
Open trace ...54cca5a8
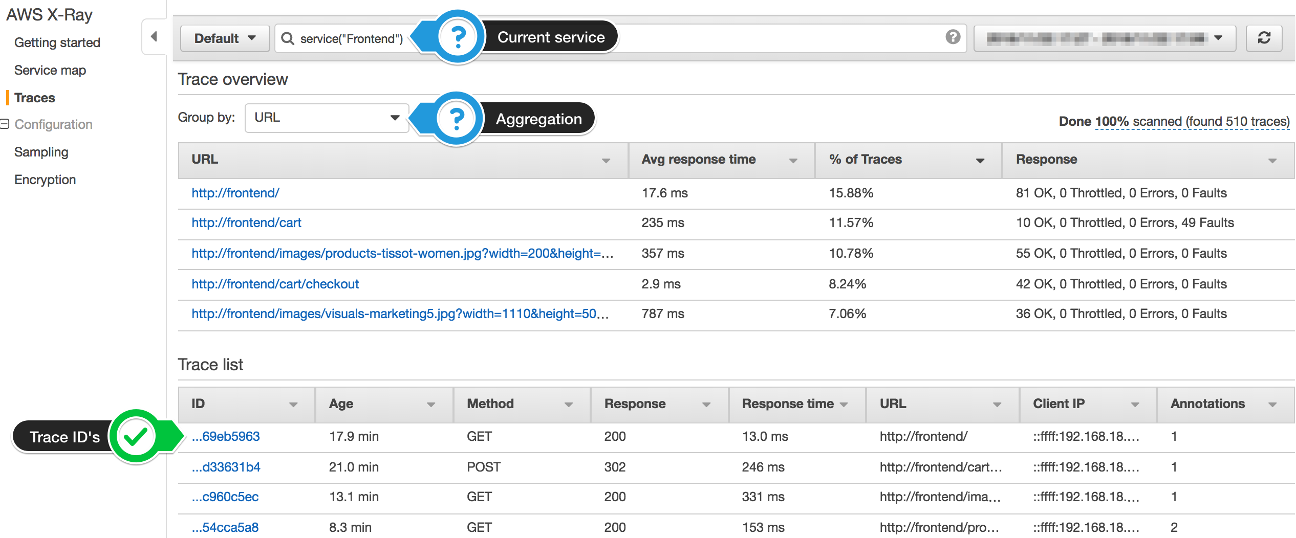coord(225,527)
